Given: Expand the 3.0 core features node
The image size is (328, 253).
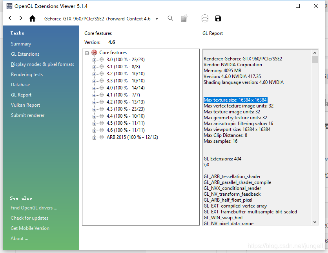Looking at the screenshot, I should point(94,60).
